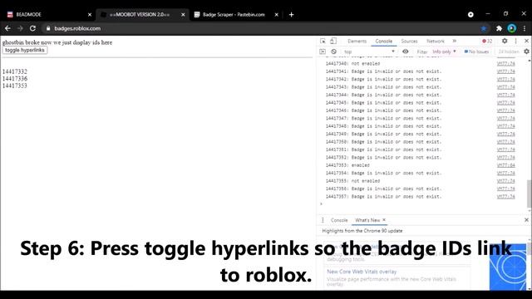Click the red error count badge
Screen dimensions: 532x299
[487, 41]
